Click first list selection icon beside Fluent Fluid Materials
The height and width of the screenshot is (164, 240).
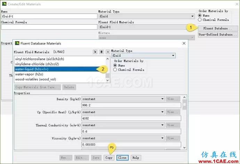click(x=95, y=52)
